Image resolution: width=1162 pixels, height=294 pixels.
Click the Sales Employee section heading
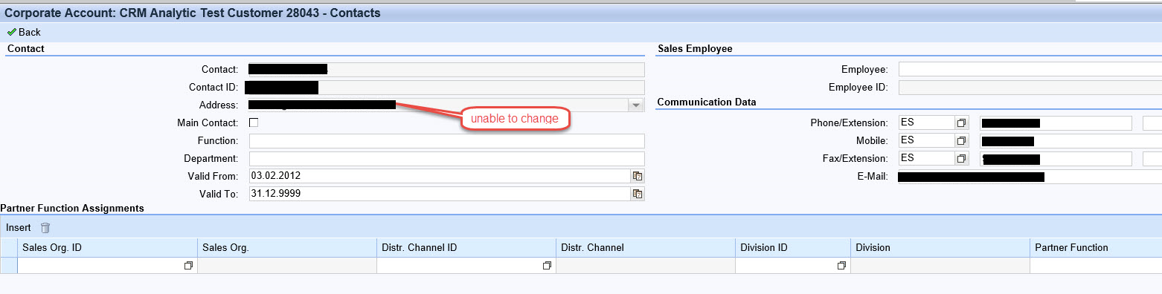[695, 48]
